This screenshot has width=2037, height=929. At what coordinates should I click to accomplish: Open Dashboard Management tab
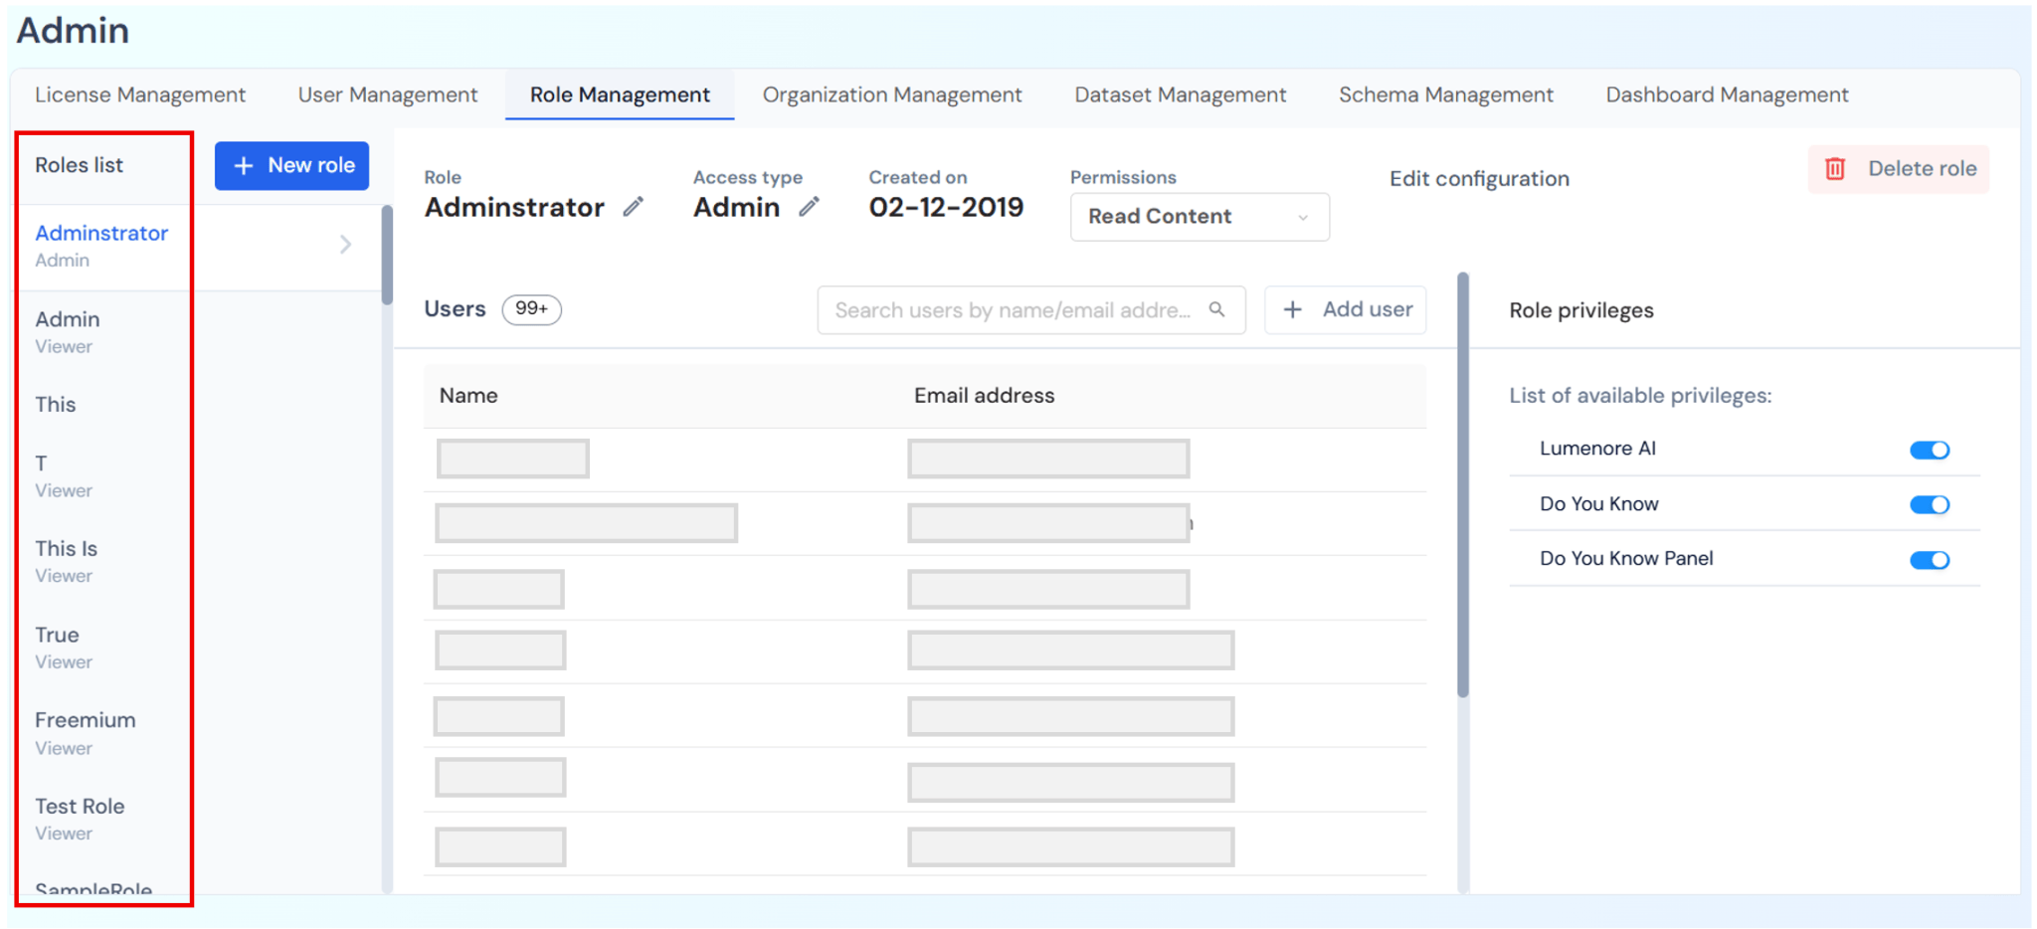1728,94
